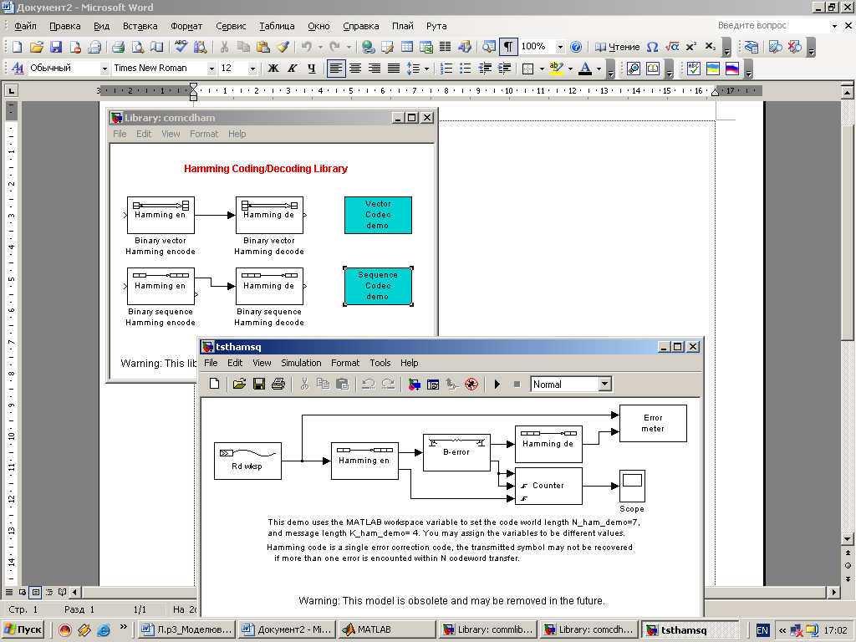This screenshot has height=642, width=856.
Task: Apply superscript formatting
Action: [x=691, y=47]
